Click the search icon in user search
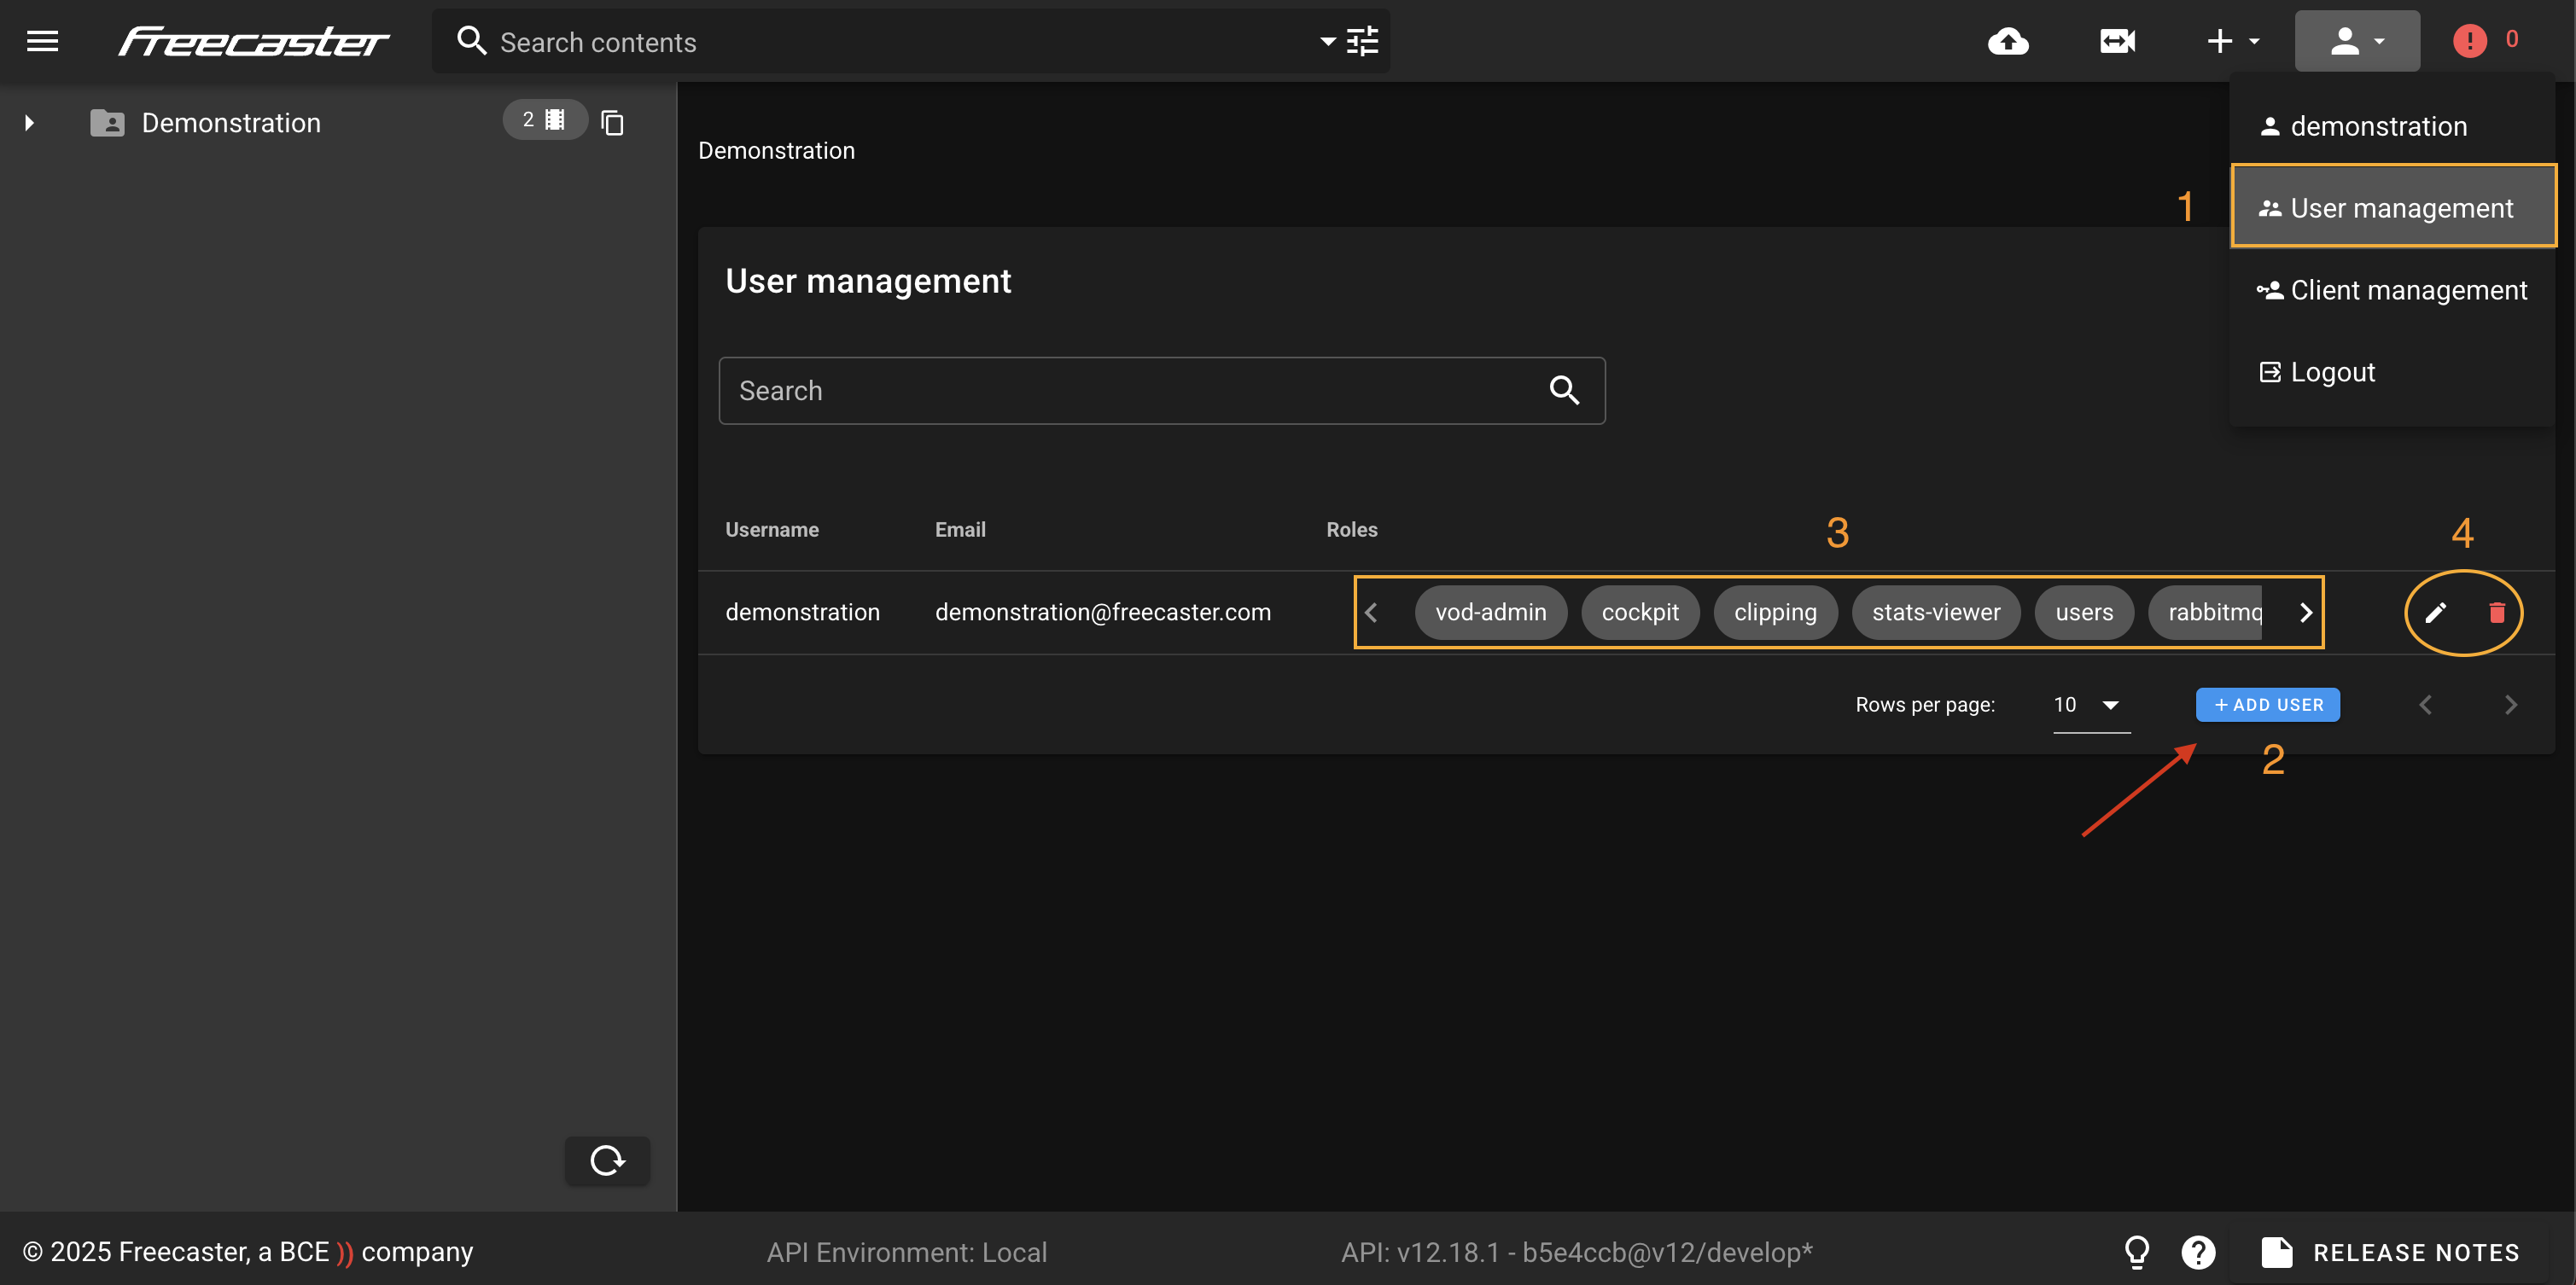 tap(1564, 390)
